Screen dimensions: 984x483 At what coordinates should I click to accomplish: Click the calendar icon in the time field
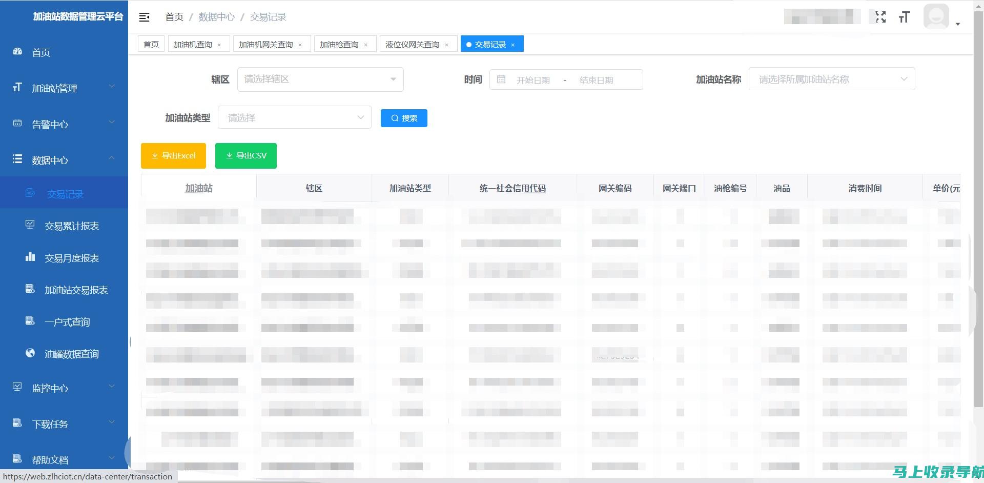tap(501, 79)
